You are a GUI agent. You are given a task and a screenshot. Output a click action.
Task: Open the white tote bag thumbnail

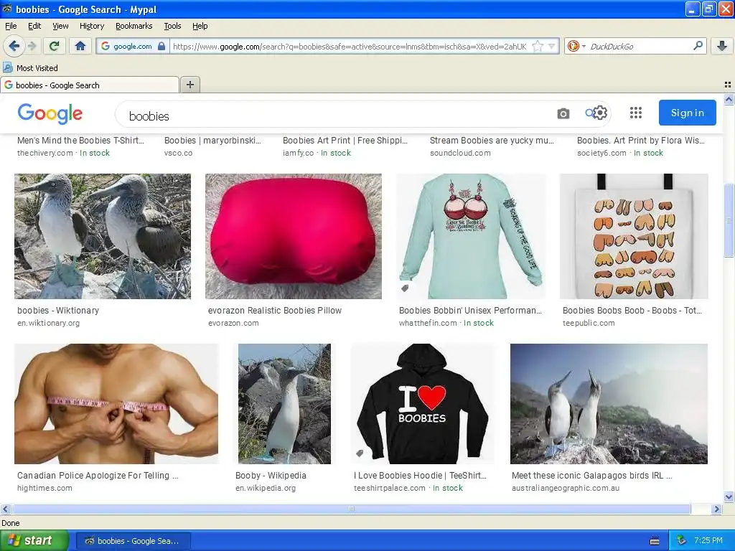point(634,236)
